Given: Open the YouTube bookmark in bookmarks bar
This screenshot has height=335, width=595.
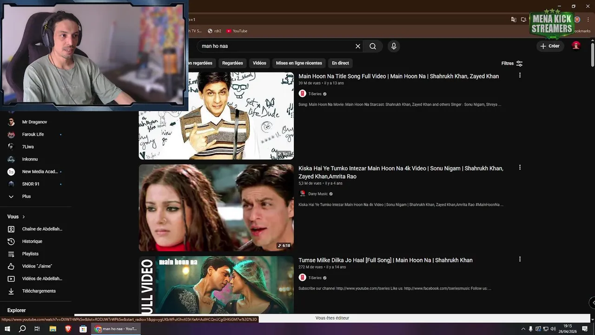Looking at the screenshot, I should coord(237,31).
